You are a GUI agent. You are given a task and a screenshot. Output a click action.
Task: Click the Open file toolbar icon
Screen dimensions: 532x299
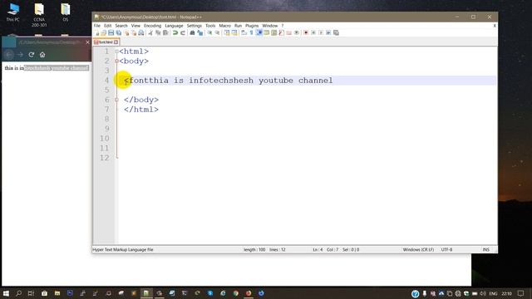[103, 33]
